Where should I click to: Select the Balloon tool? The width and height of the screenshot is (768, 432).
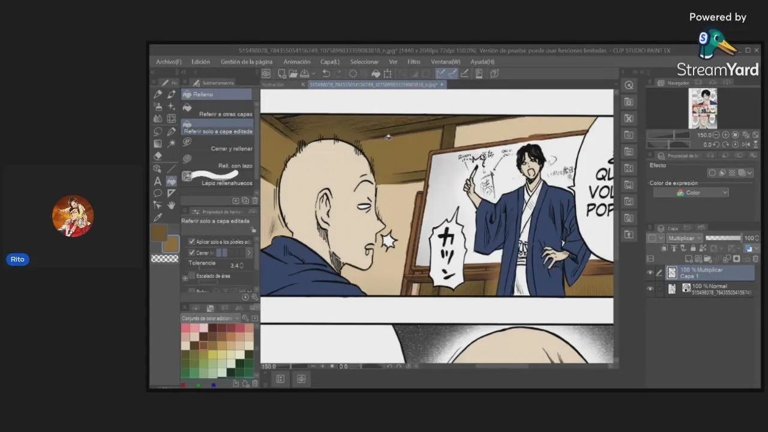pyautogui.click(x=158, y=193)
